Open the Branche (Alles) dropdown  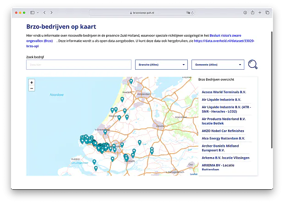(x=161, y=65)
